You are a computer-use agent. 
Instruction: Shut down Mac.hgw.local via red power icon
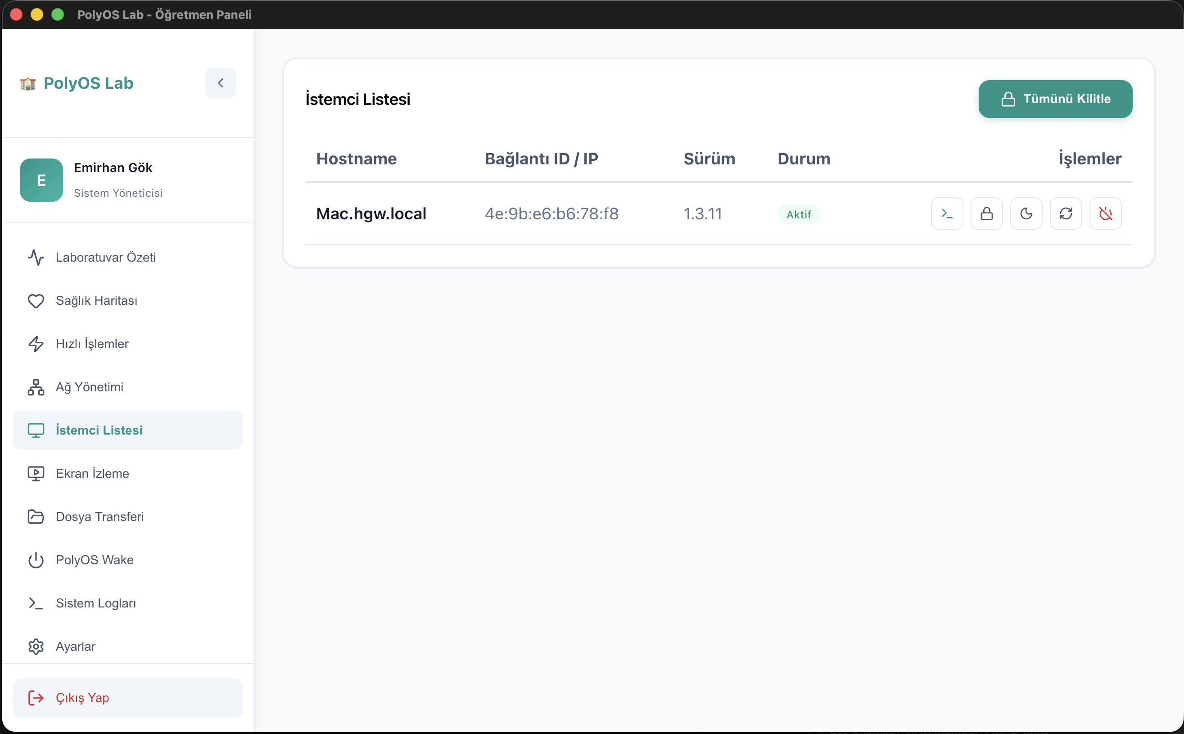click(x=1105, y=213)
